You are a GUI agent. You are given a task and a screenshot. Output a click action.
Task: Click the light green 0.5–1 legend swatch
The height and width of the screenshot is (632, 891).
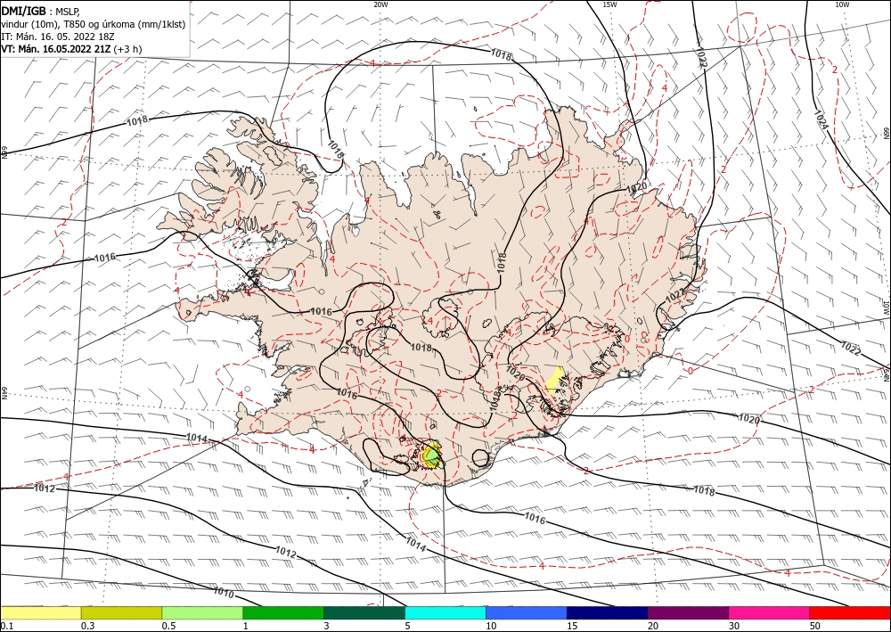click(x=202, y=612)
